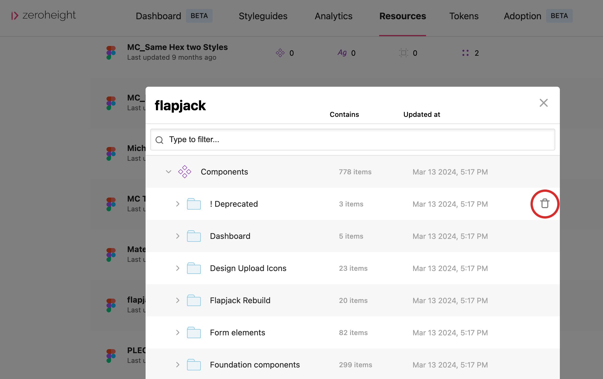Click the search magnifier icon in filter
The height and width of the screenshot is (379, 603).
[159, 140]
